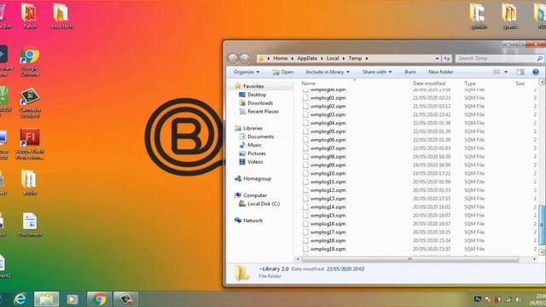Expand the arrow after Local in address bar
Image resolution: width=546 pixels, height=307 pixels.
344,59
